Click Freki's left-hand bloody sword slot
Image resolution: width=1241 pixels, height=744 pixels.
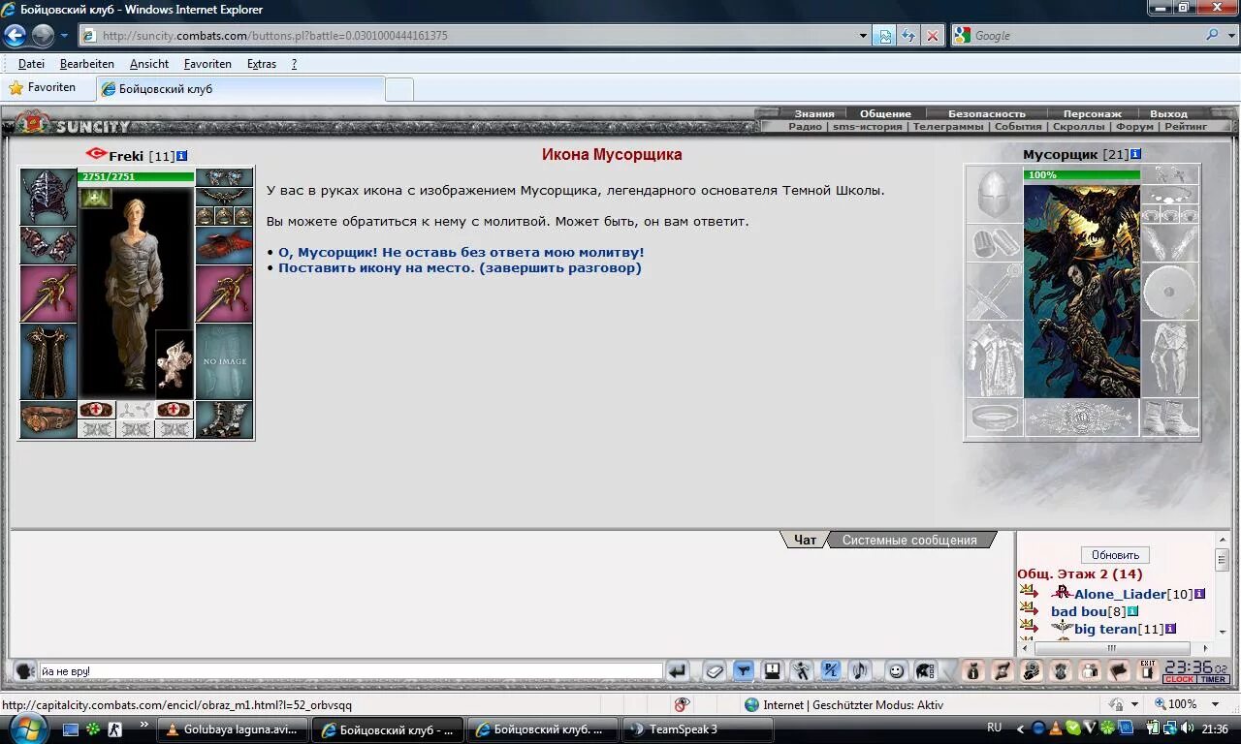pyautogui.click(x=48, y=294)
